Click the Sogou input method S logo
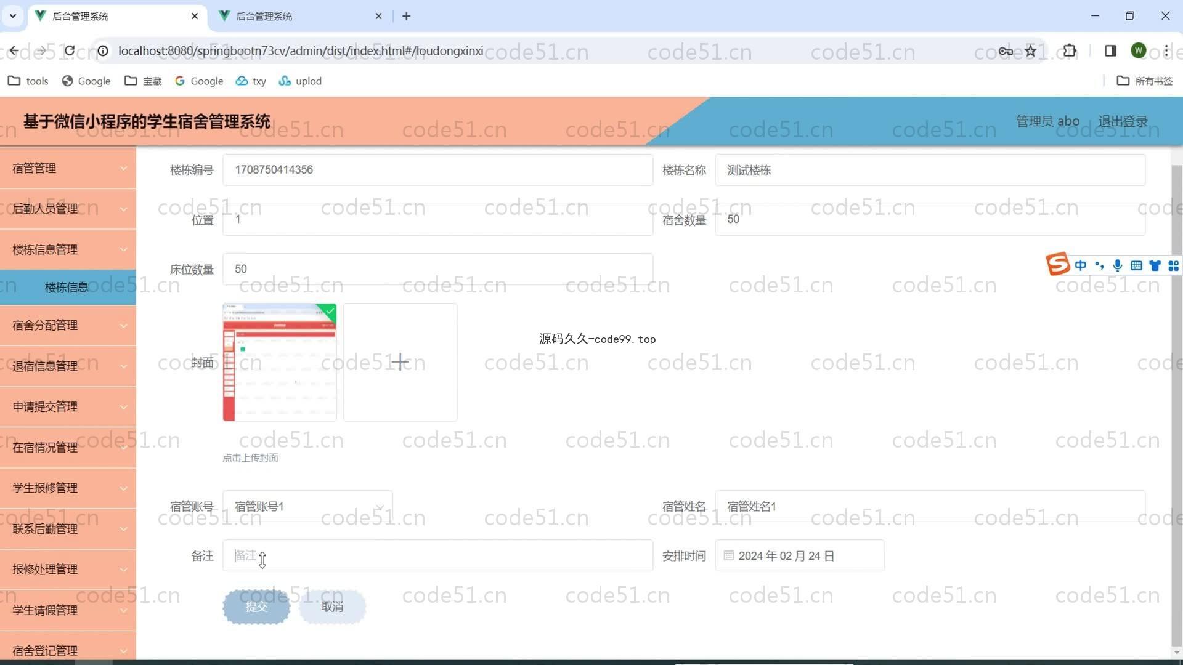 click(1058, 264)
